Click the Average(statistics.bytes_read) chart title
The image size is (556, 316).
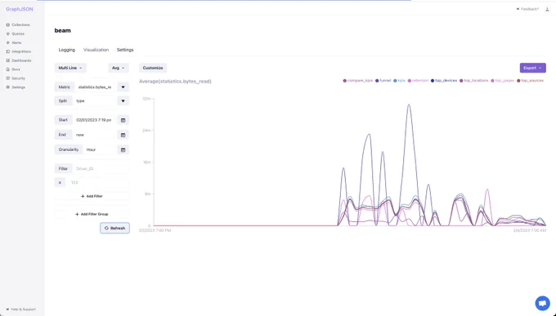175,82
